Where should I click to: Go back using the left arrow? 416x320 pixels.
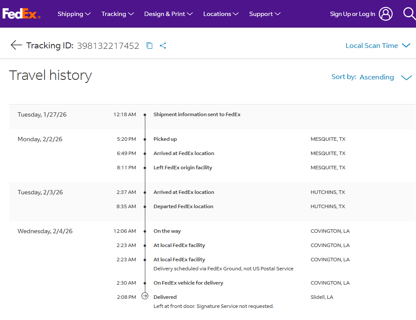[16, 45]
